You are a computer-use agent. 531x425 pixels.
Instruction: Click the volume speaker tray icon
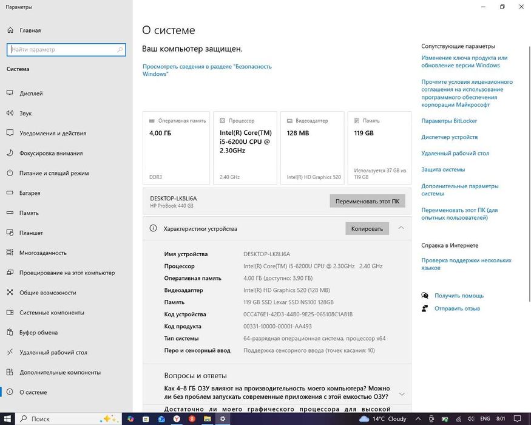point(471,419)
